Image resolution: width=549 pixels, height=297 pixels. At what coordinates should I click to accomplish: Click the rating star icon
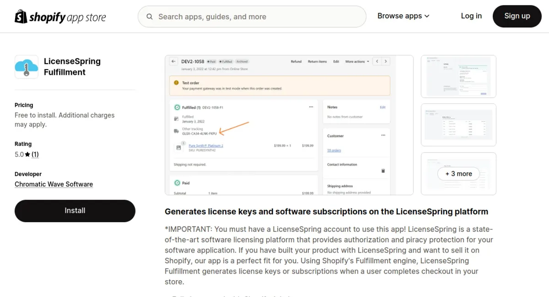[x=27, y=154]
